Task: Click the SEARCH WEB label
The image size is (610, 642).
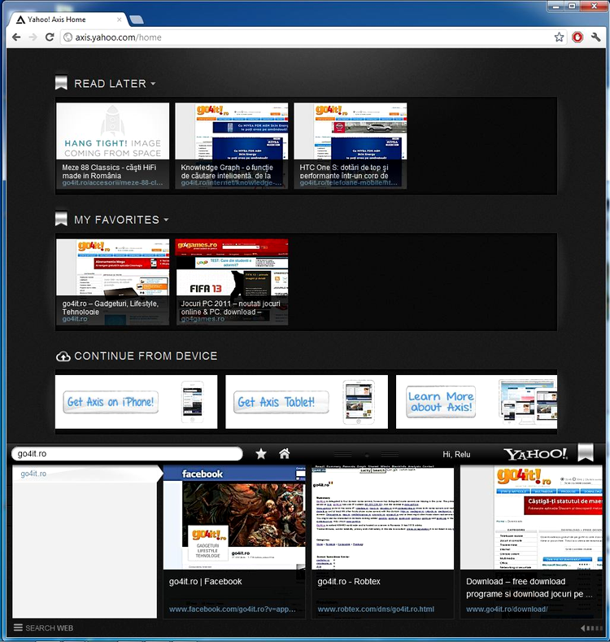Action: [x=49, y=628]
